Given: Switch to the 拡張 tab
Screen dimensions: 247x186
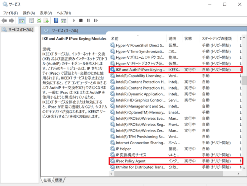Looking at the screenshot, I should click(x=47, y=180).
